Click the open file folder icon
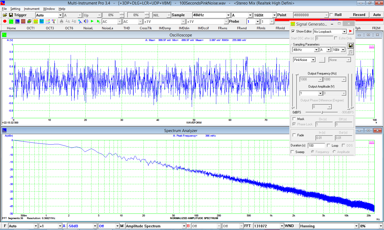The height and width of the screenshot is (230, 384). click(5, 15)
